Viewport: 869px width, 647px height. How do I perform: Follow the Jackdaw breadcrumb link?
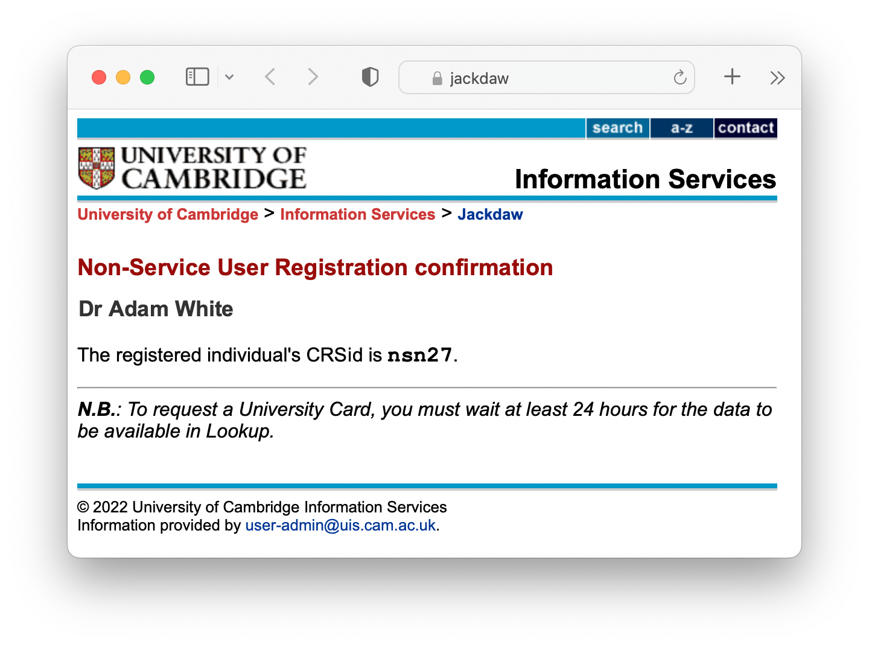(490, 214)
